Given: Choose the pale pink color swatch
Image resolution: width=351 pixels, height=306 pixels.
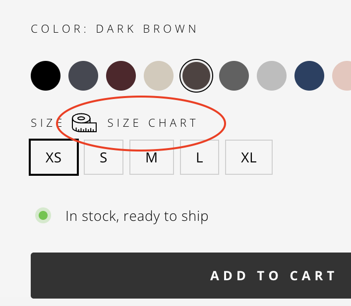Looking at the screenshot, I should point(343,76).
